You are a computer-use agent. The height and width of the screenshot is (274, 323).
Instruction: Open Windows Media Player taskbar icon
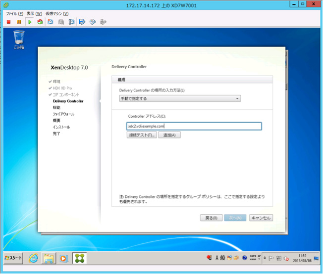[x=64, y=258]
